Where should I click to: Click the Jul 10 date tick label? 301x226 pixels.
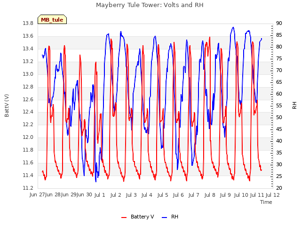click(241, 195)
